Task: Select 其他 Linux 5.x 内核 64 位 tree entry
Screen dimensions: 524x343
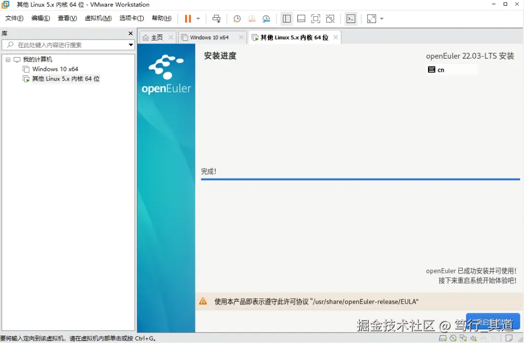Action: tap(66, 79)
